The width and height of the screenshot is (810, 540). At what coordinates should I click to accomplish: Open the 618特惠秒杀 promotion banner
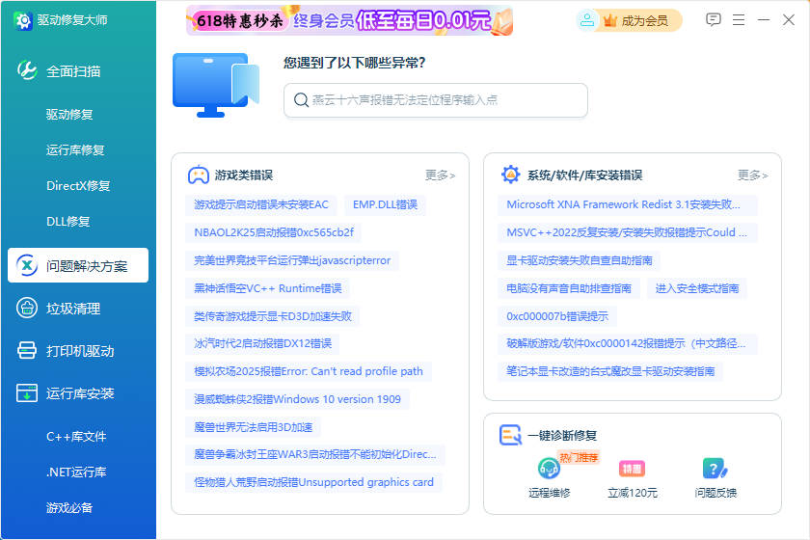(350, 20)
